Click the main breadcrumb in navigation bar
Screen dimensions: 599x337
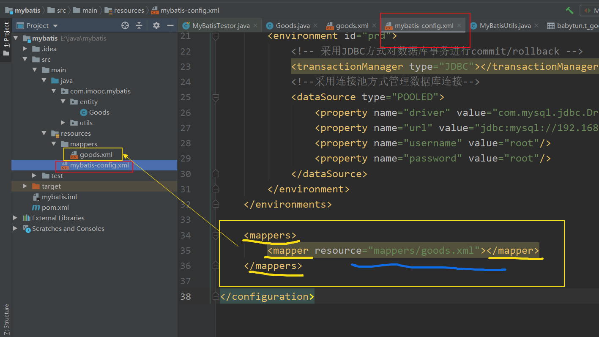[x=85, y=10]
